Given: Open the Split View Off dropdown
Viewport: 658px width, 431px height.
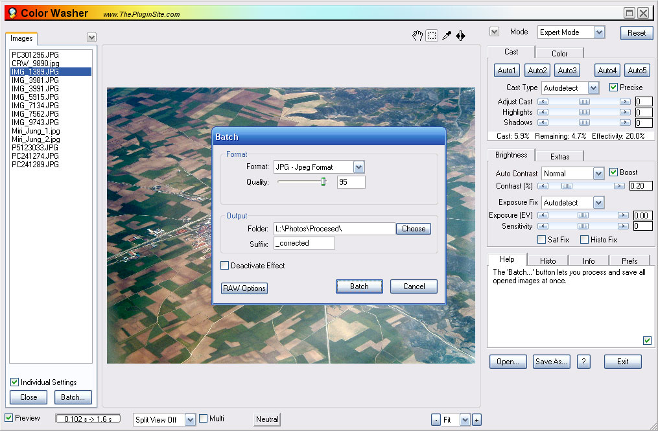Looking at the screenshot, I should [x=190, y=420].
